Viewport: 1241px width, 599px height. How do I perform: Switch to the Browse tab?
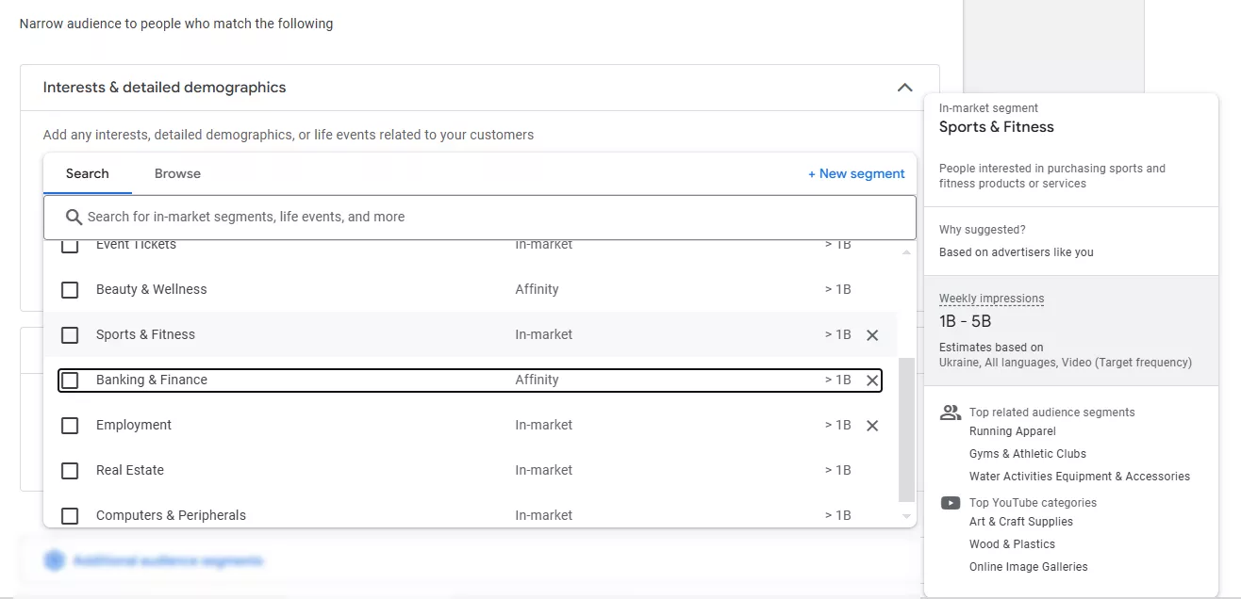[177, 173]
